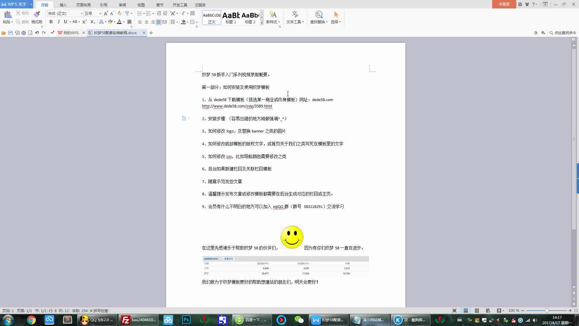Click the print icon in quick access bar
The image size is (579, 326).
coord(24,33)
